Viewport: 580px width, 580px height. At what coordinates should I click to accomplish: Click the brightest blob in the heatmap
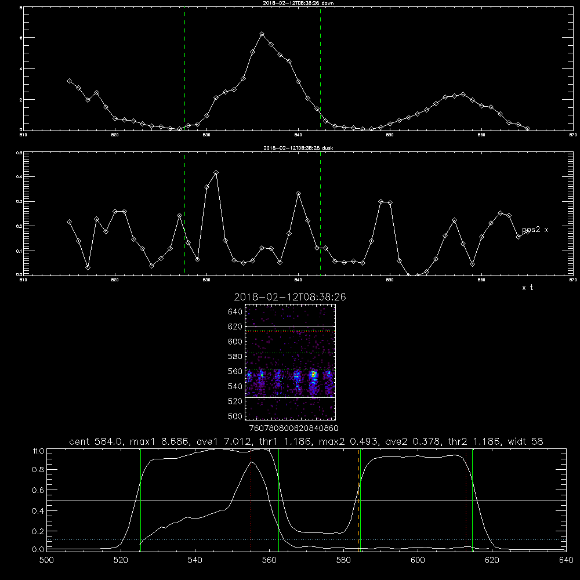pyautogui.click(x=314, y=375)
